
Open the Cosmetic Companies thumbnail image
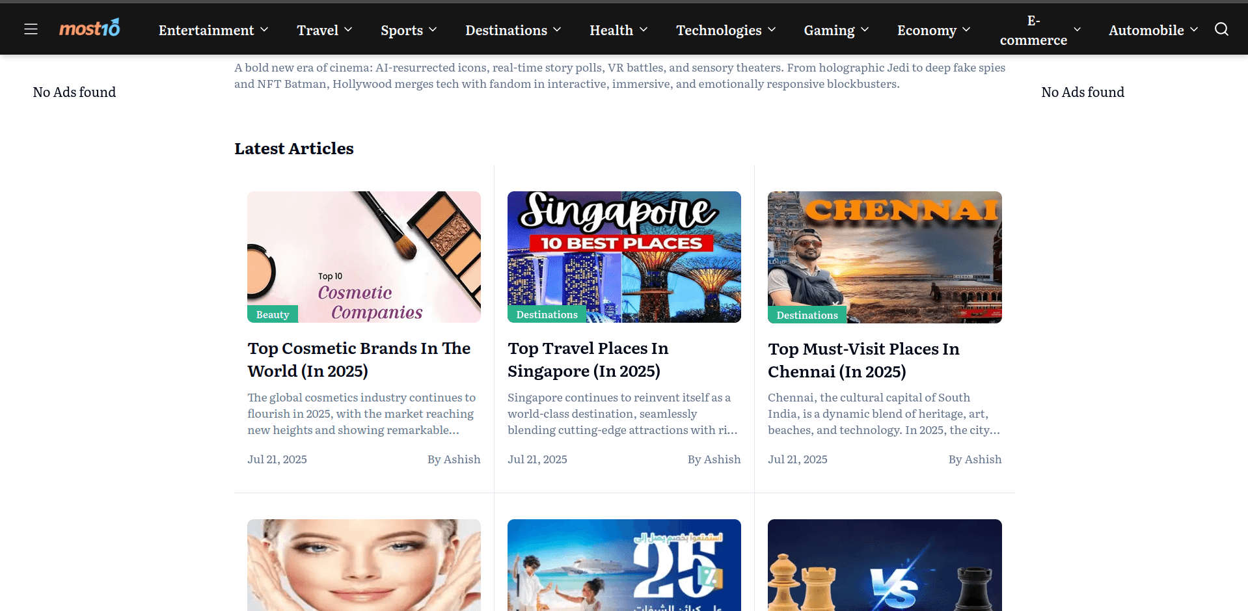[x=364, y=257]
